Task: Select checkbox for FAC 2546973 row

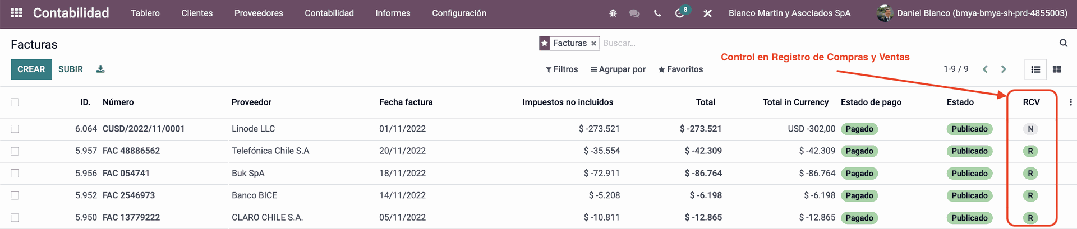Action: click(x=15, y=195)
